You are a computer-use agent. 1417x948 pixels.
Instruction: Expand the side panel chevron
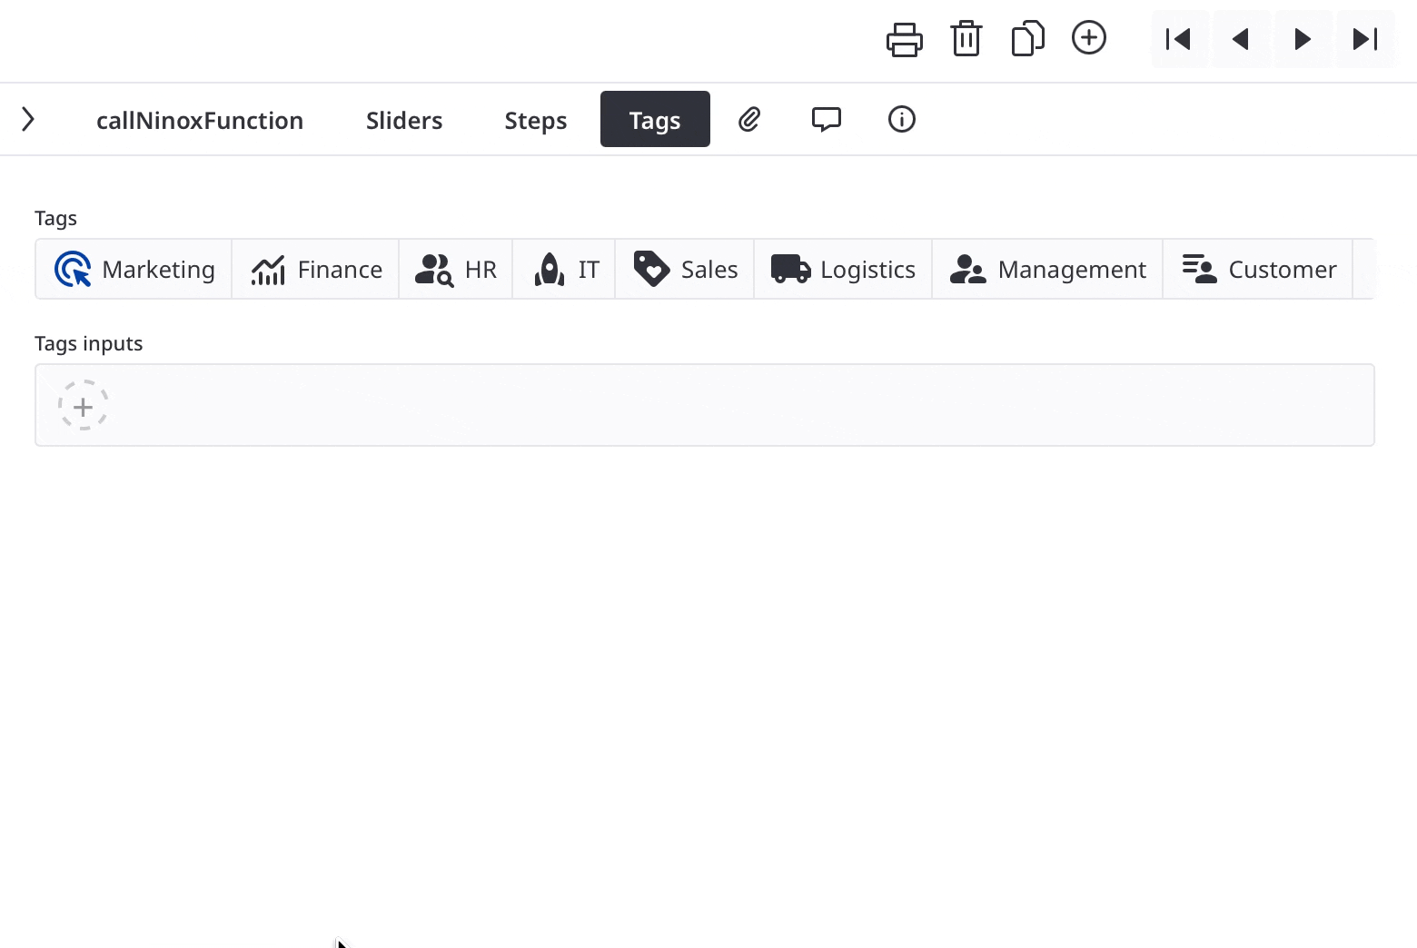[x=28, y=119]
